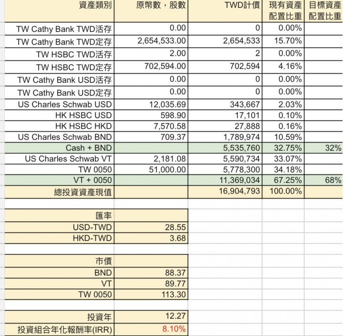The height and width of the screenshot is (336, 343).
Task: Select the 11,369,034 subtotal cell
Action: tap(225, 180)
